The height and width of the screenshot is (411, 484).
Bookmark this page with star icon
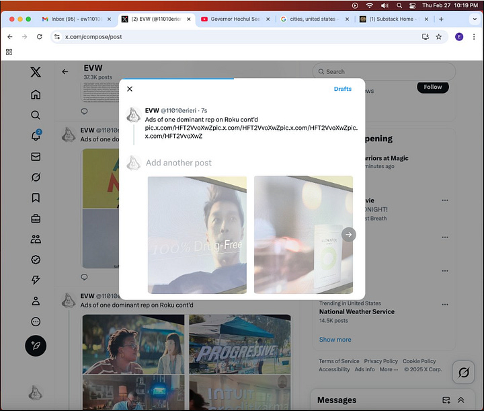tap(438, 37)
